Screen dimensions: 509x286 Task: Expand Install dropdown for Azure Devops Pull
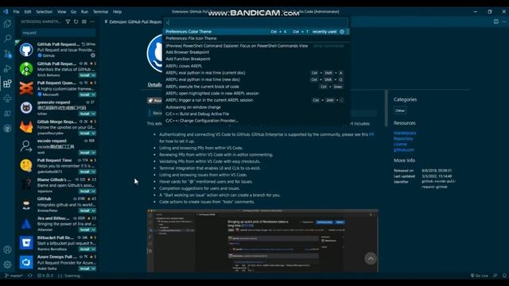pos(94,269)
